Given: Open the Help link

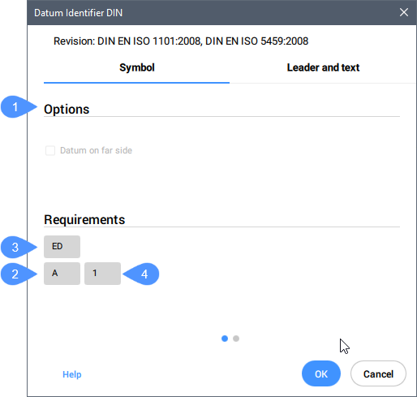Looking at the screenshot, I should 72,374.
